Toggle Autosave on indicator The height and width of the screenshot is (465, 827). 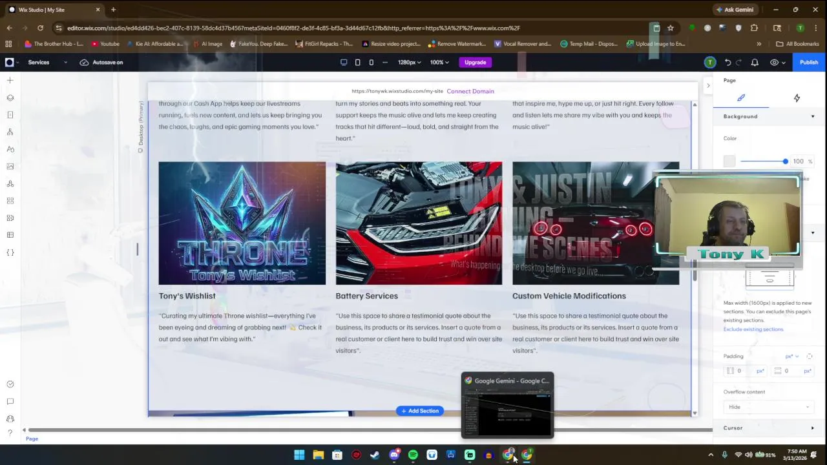101,63
